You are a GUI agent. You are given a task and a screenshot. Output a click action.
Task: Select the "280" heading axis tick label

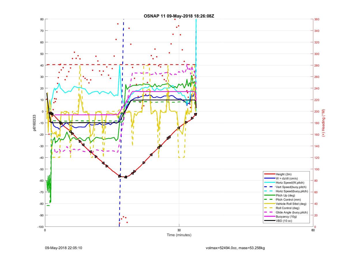[x=317, y=65]
